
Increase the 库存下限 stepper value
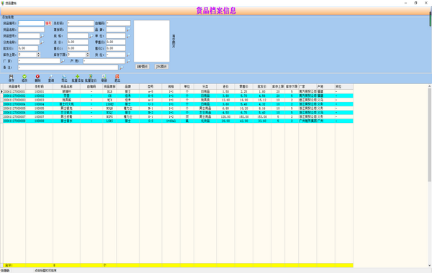click(x=88, y=53)
